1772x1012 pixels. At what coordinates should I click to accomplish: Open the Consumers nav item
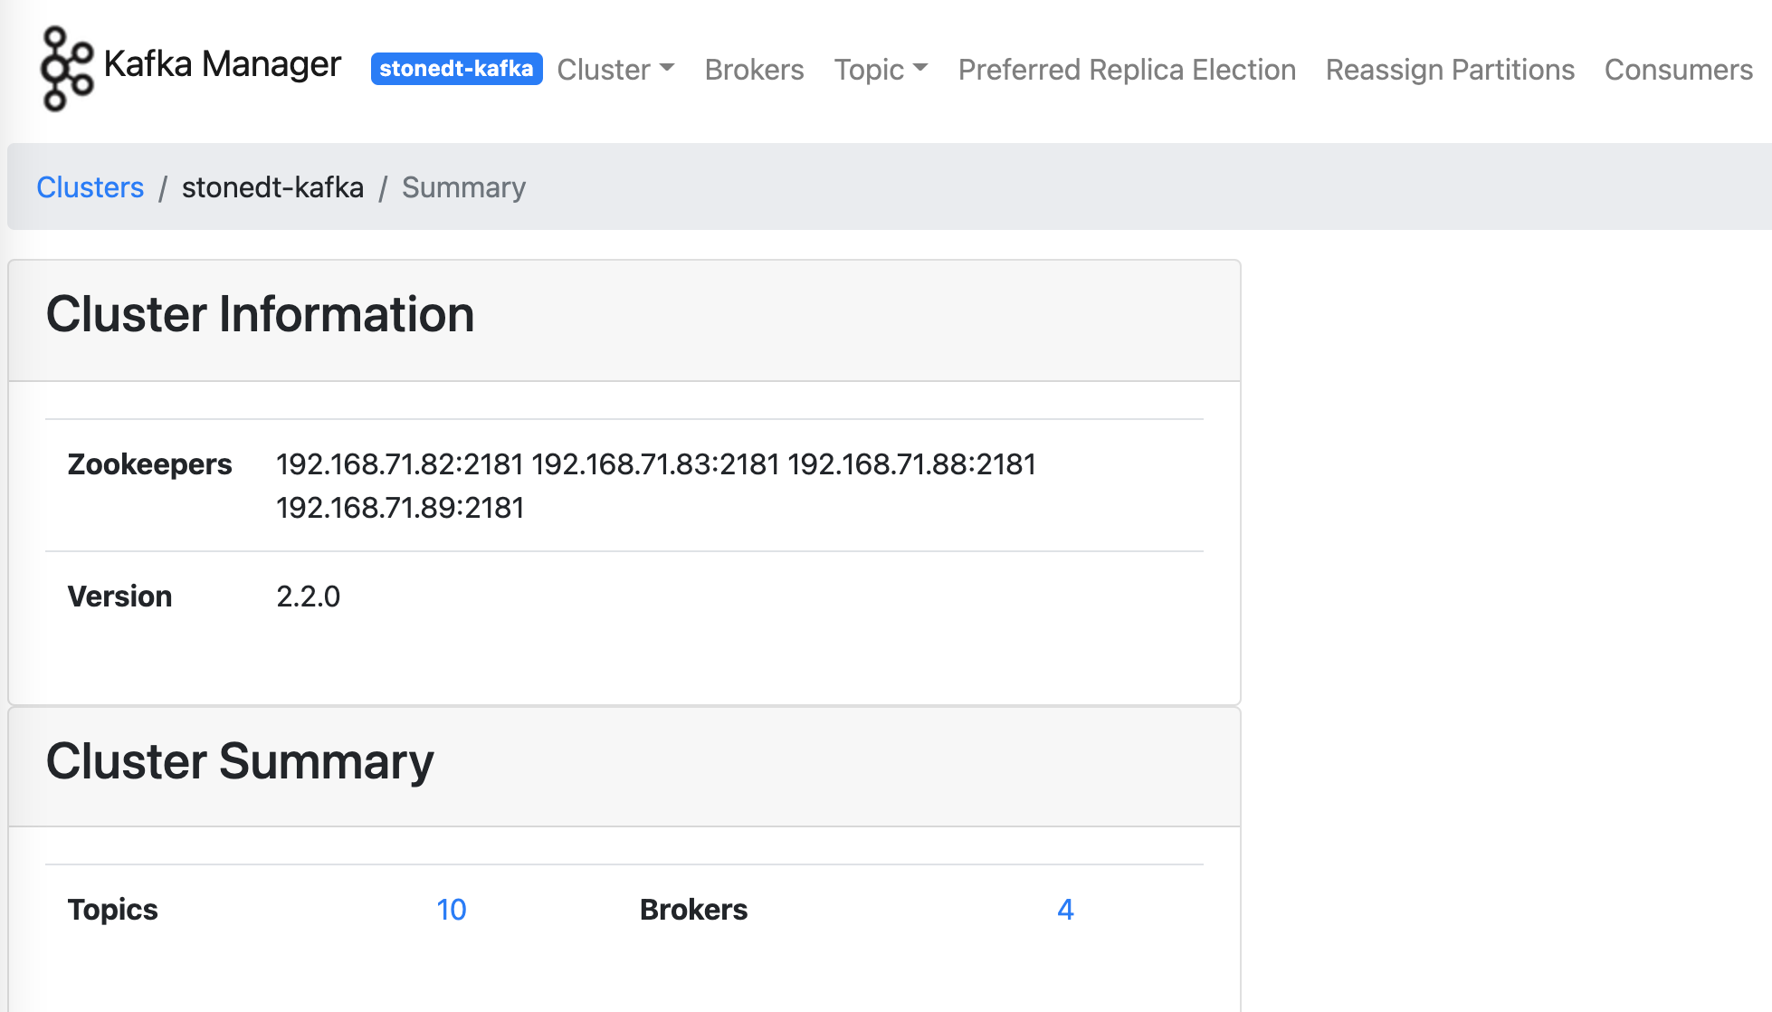pyautogui.click(x=1678, y=70)
